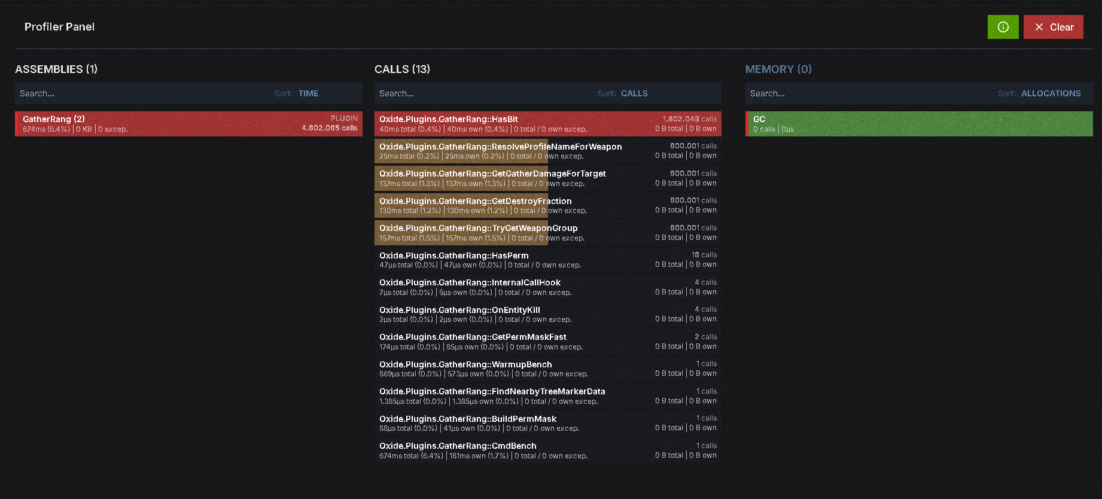This screenshot has height=499, width=1102.
Task: Select the HasBit call entry
Action: 548,124
